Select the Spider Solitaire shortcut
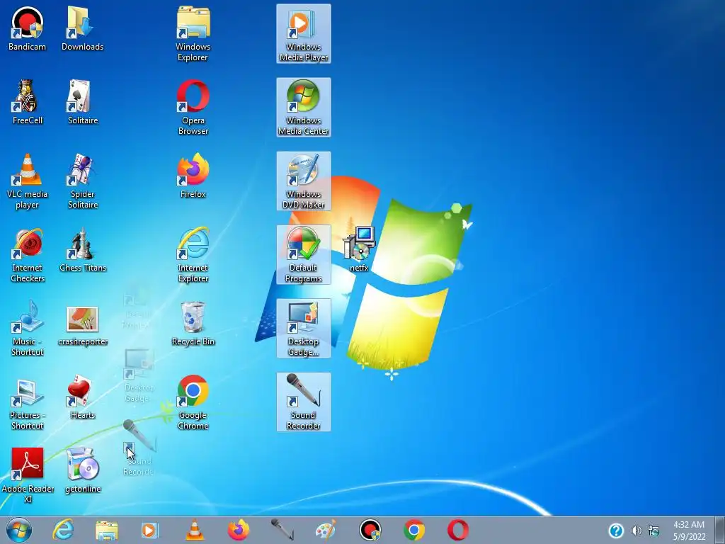This screenshot has height=544, width=725. coord(82,181)
